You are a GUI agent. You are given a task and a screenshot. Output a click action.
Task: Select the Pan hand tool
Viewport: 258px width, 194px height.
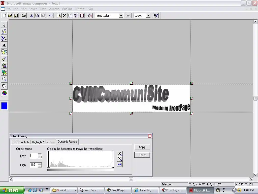(4, 86)
